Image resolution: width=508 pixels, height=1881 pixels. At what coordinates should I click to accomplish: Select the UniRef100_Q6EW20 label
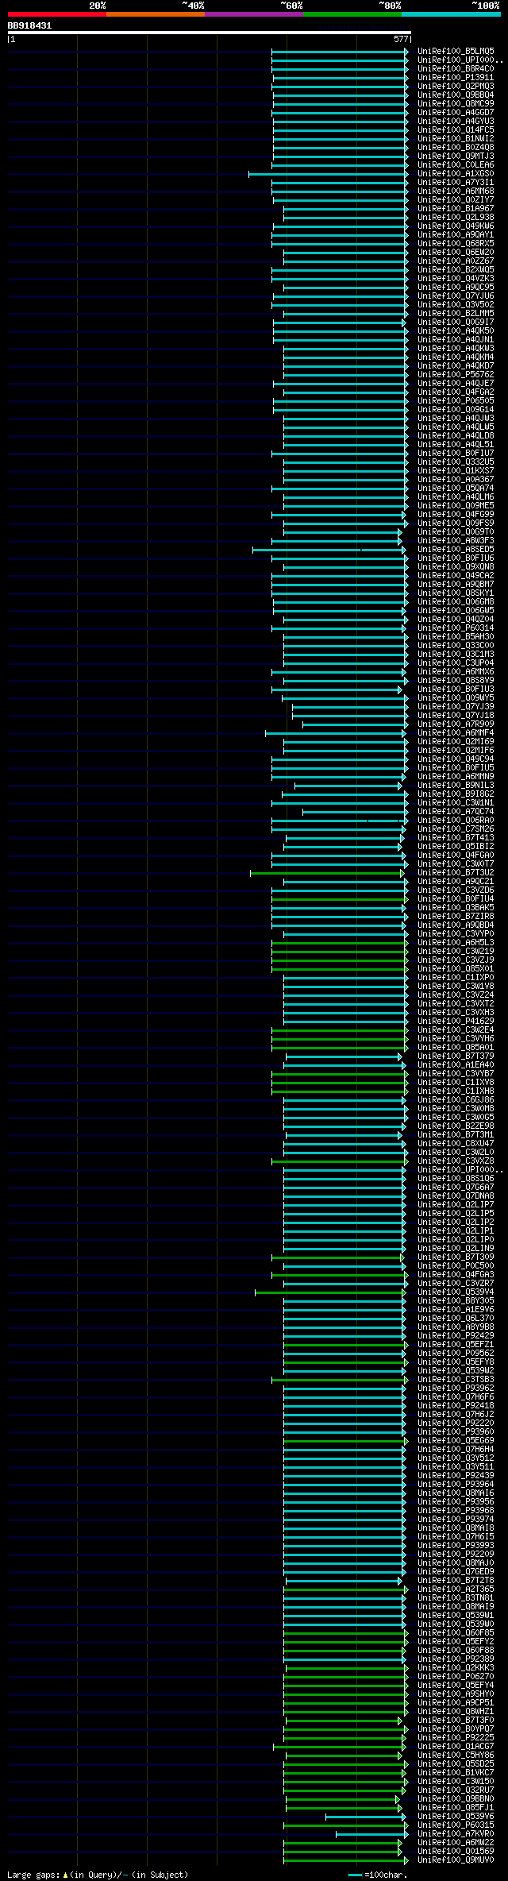(x=456, y=252)
